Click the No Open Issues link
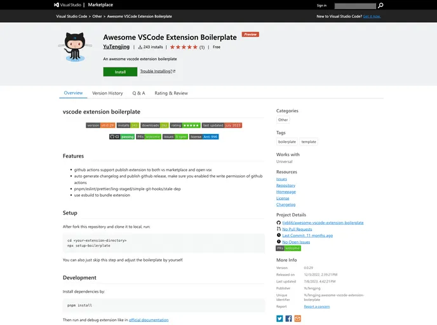 [x=296, y=242]
